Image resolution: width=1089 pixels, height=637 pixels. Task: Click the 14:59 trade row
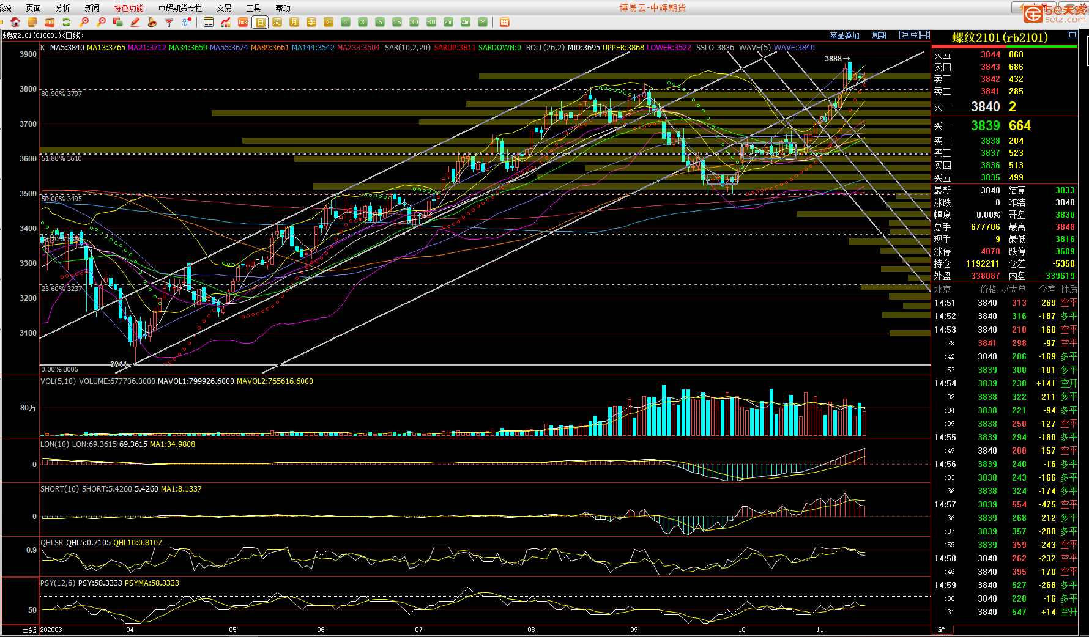[1005, 586]
